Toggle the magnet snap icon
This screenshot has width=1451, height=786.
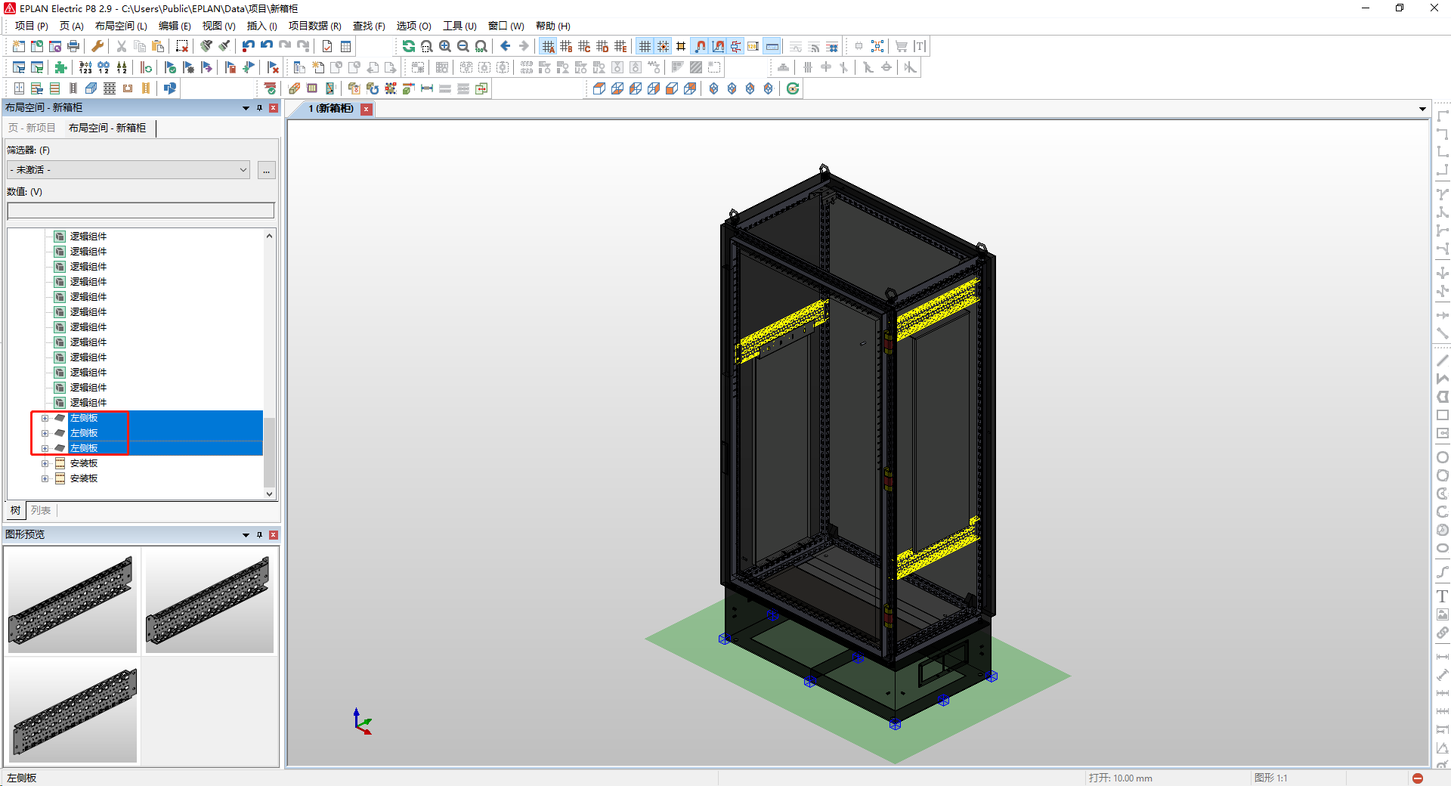click(699, 46)
